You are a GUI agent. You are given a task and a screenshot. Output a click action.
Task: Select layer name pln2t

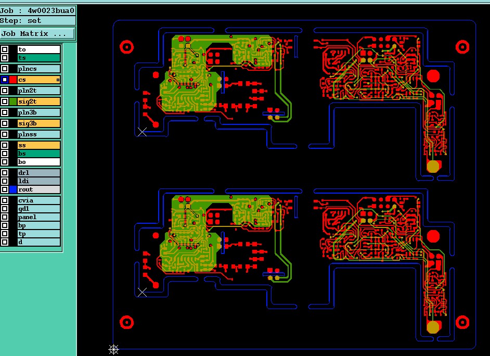38,91
